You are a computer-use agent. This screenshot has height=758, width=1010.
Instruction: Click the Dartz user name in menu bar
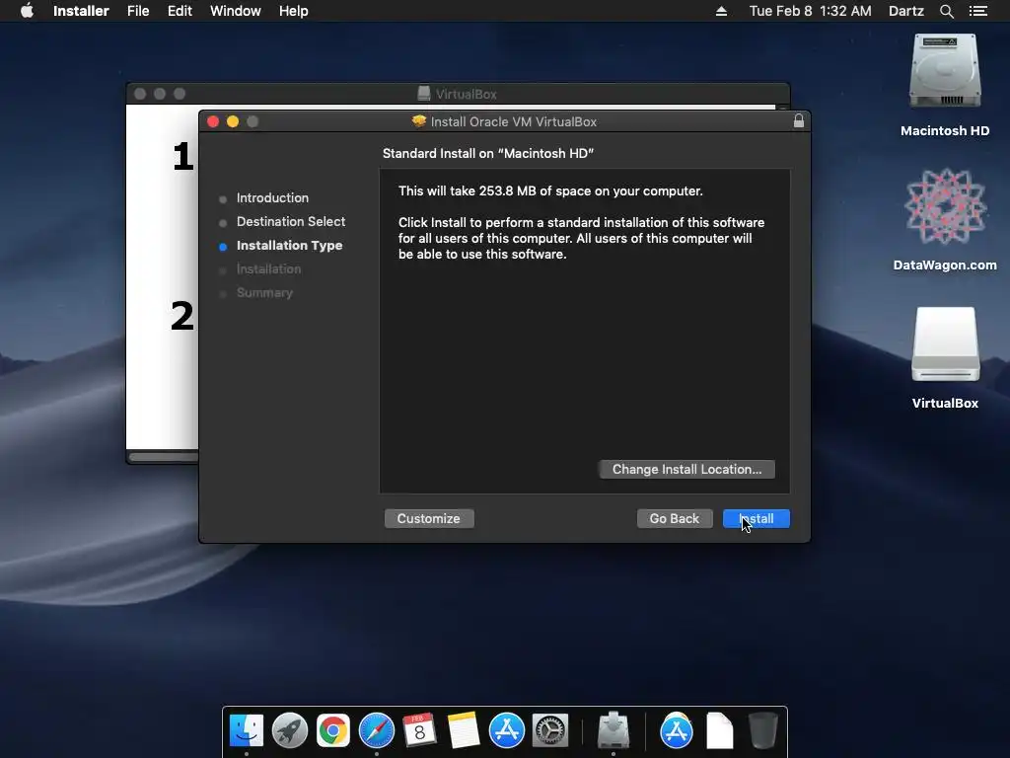[x=905, y=11]
